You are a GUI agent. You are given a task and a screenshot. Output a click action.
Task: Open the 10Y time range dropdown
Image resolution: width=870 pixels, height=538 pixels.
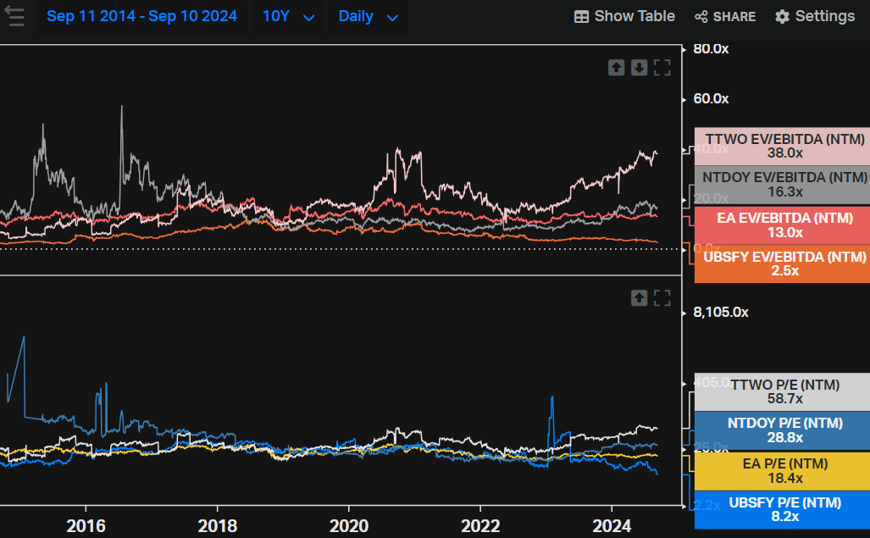(x=287, y=15)
